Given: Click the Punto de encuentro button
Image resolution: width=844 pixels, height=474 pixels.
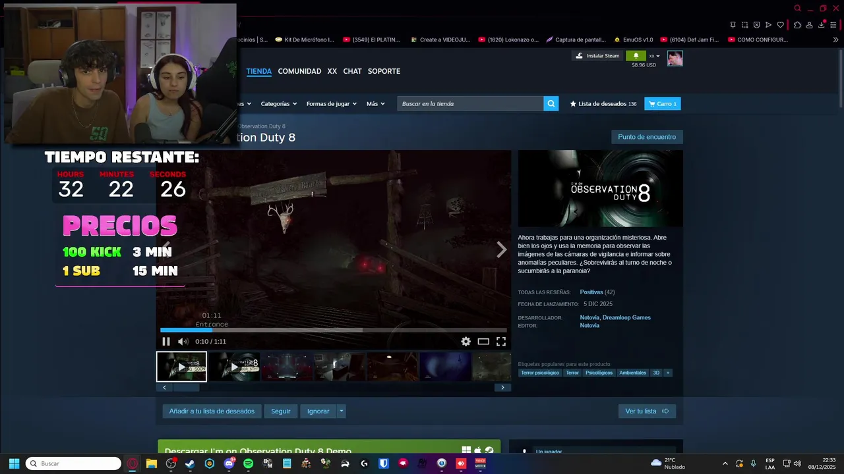Looking at the screenshot, I should [647, 137].
